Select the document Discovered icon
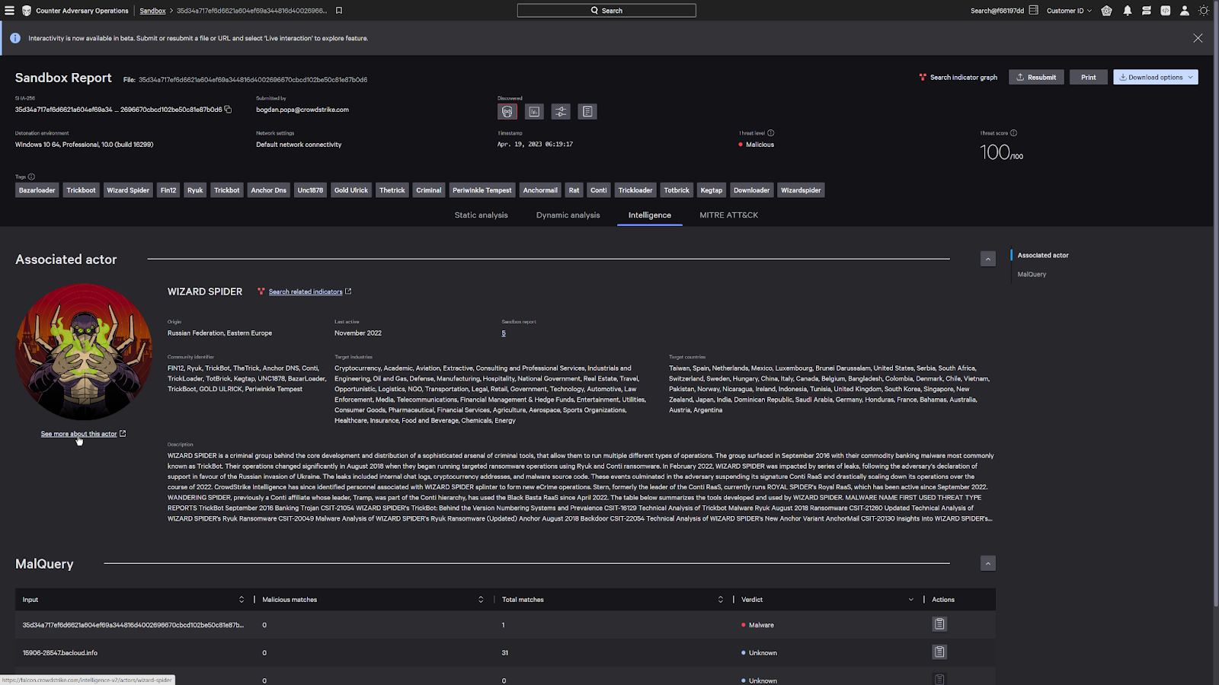This screenshot has width=1219, height=685. pyautogui.click(x=587, y=112)
